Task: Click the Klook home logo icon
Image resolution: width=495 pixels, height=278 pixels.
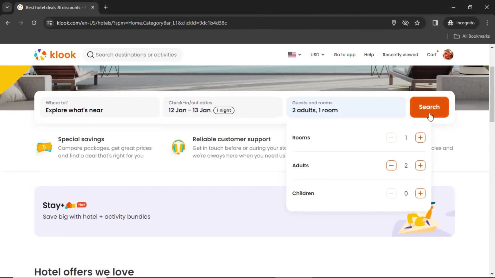Action: click(x=55, y=55)
